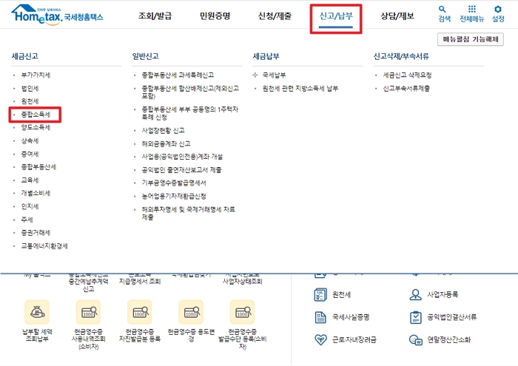The height and width of the screenshot is (366, 518).
Task: Select 주세 under 세금신고
Action: 27,220
